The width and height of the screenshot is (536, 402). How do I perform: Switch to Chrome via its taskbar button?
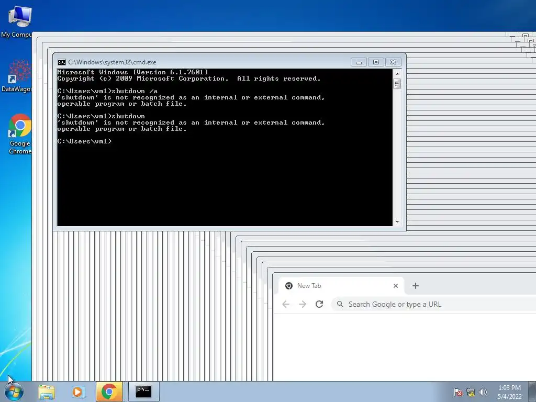(x=109, y=392)
